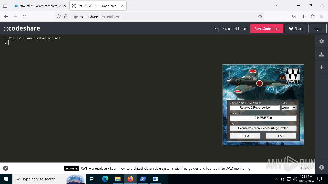Create new Codeshare with plus icon
This screenshot has height=184, width=328.
(x=322, y=67)
